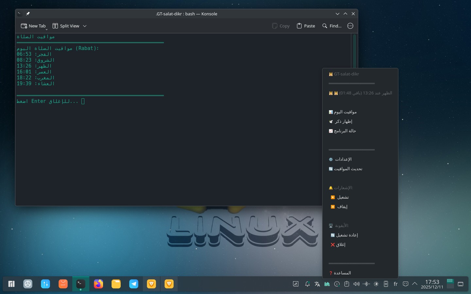The height and width of the screenshot is (294, 471).
Task: Launch Firefox from the taskbar
Action: click(x=98, y=284)
